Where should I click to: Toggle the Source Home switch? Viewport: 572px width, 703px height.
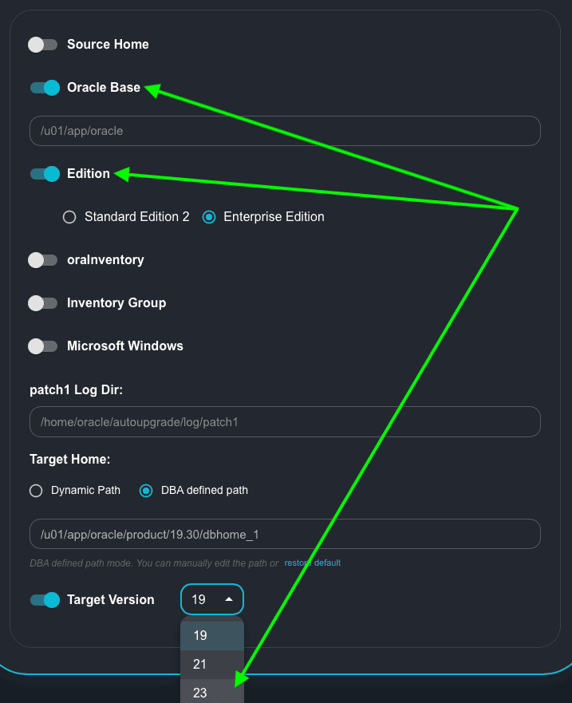tap(43, 45)
